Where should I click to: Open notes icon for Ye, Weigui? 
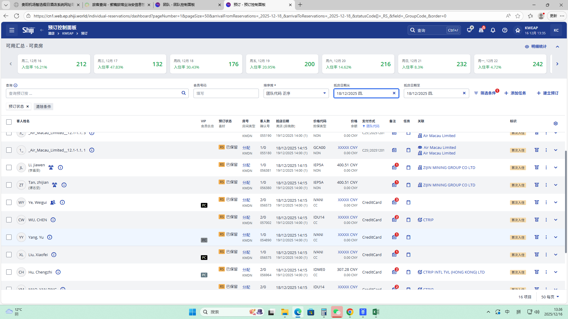coord(394,203)
